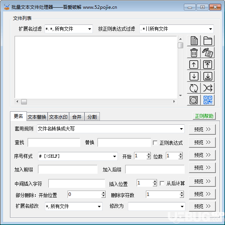
Task: Switch to the 更名 tab
Action: click(18, 116)
